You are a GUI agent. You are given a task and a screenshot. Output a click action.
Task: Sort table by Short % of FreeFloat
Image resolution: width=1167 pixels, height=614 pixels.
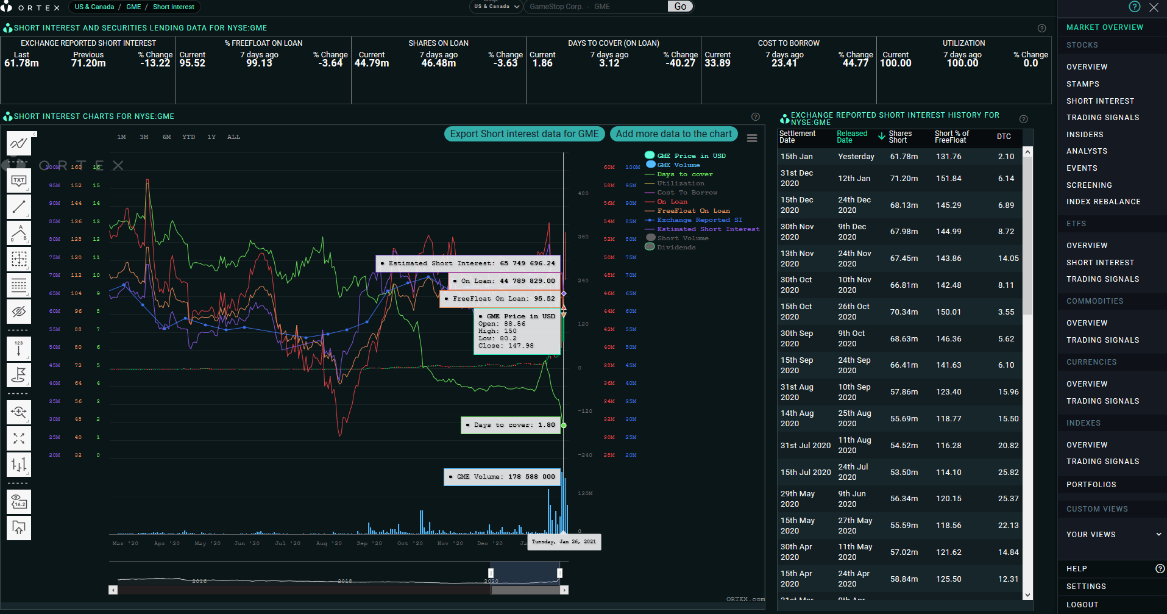[952, 137]
